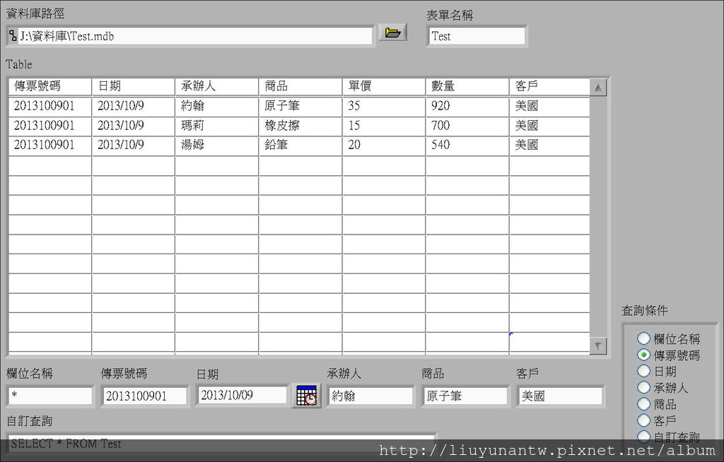Select the 湯姆 cell in the table
This screenshot has height=462, width=724.
tap(216, 146)
